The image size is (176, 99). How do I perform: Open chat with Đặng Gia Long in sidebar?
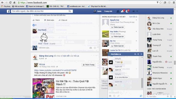pyautogui.click(x=159, y=18)
